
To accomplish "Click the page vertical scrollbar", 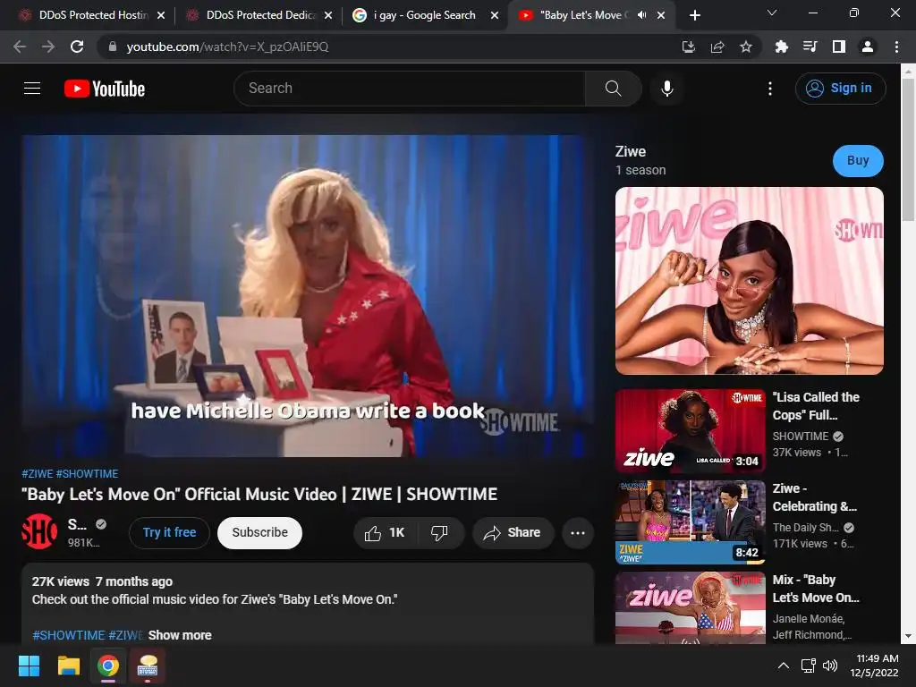I will pyautogui.click(x=908, y=149).
